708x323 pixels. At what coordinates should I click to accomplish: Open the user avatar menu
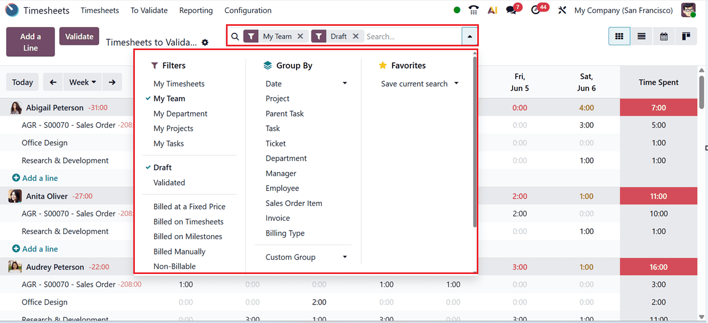(x=688, y=10)
